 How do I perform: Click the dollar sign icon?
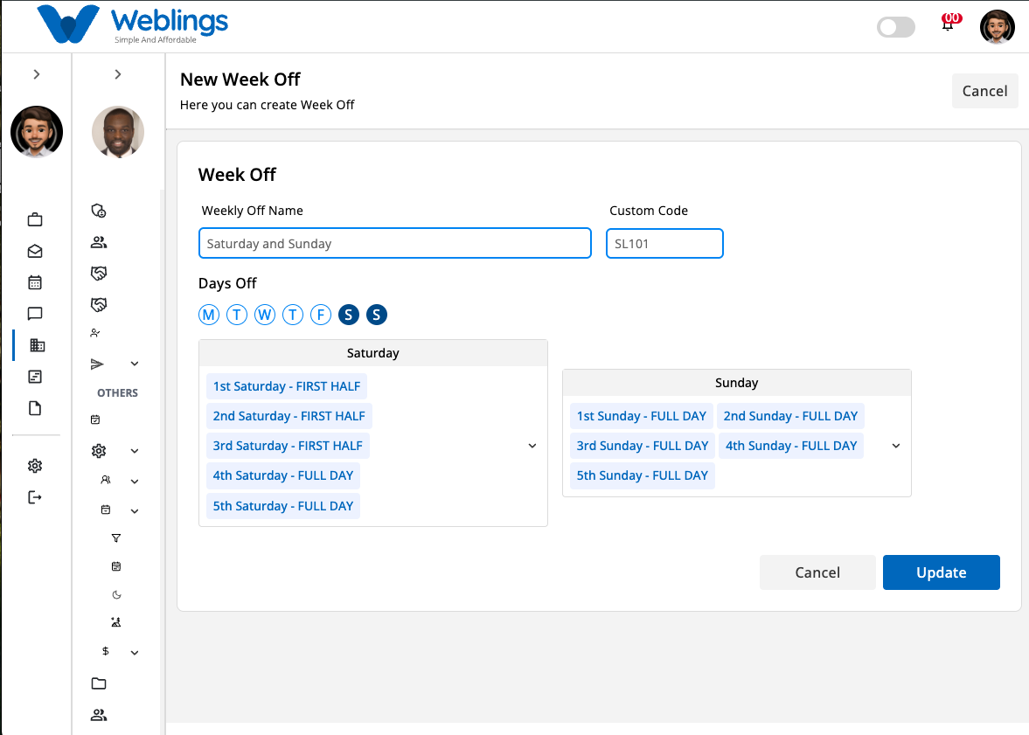click(x=106, y=651)
